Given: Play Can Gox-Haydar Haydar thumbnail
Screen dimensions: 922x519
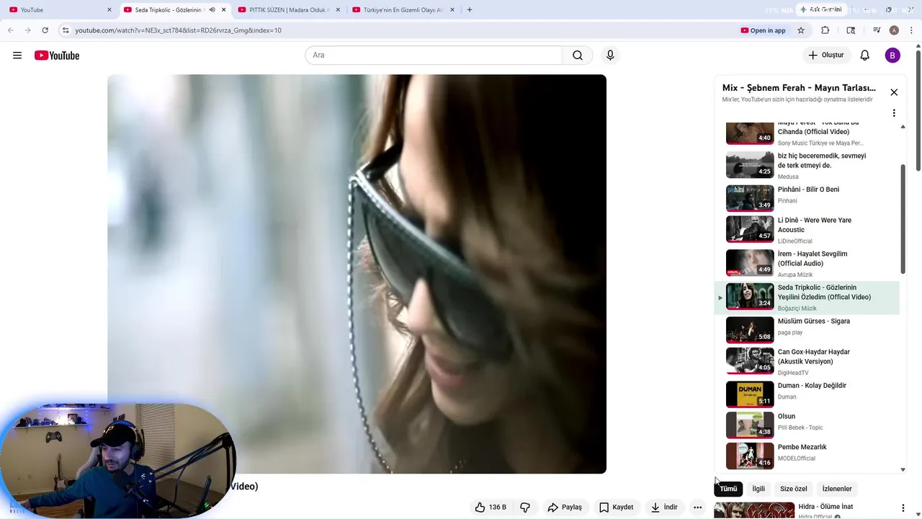Looking at the screenshot, I should [750, 361].
